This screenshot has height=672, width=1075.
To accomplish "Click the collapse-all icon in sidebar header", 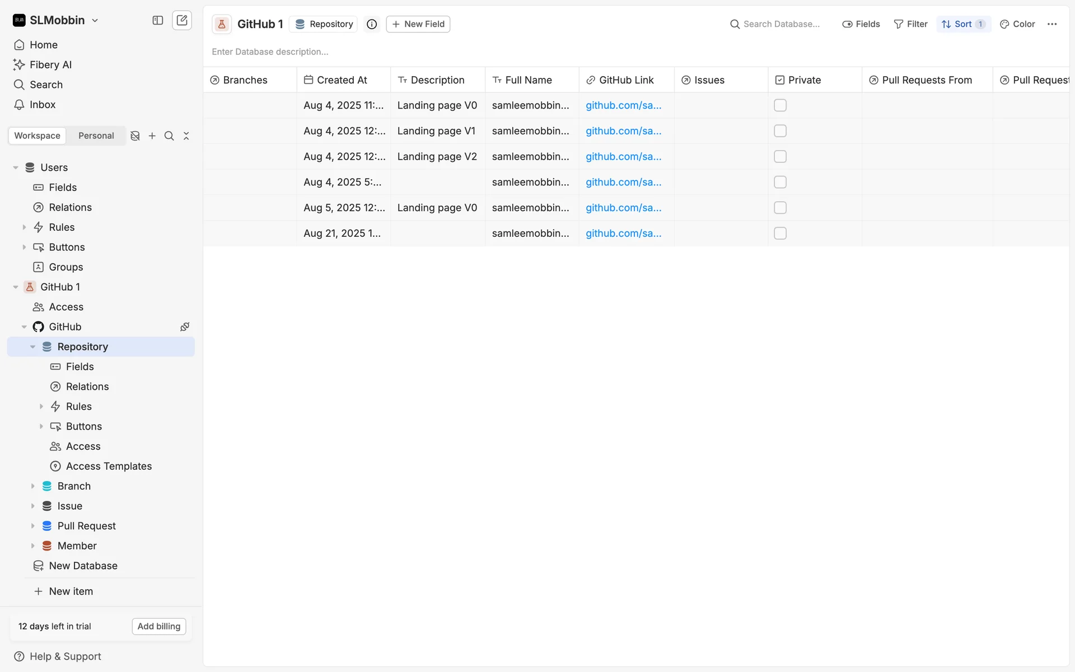I will pyautogui.click(x=186, y=136).
